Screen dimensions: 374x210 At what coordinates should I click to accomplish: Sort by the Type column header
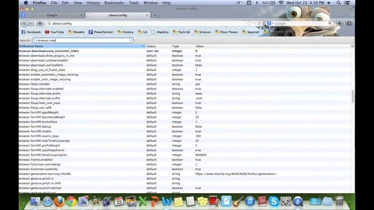(x=182, y=46)
